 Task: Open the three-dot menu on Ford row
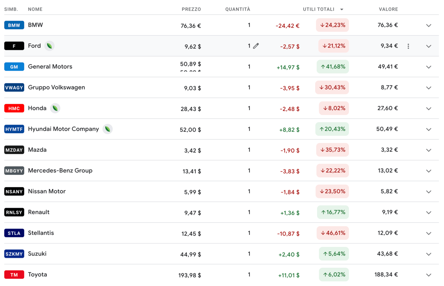(408, 46)
